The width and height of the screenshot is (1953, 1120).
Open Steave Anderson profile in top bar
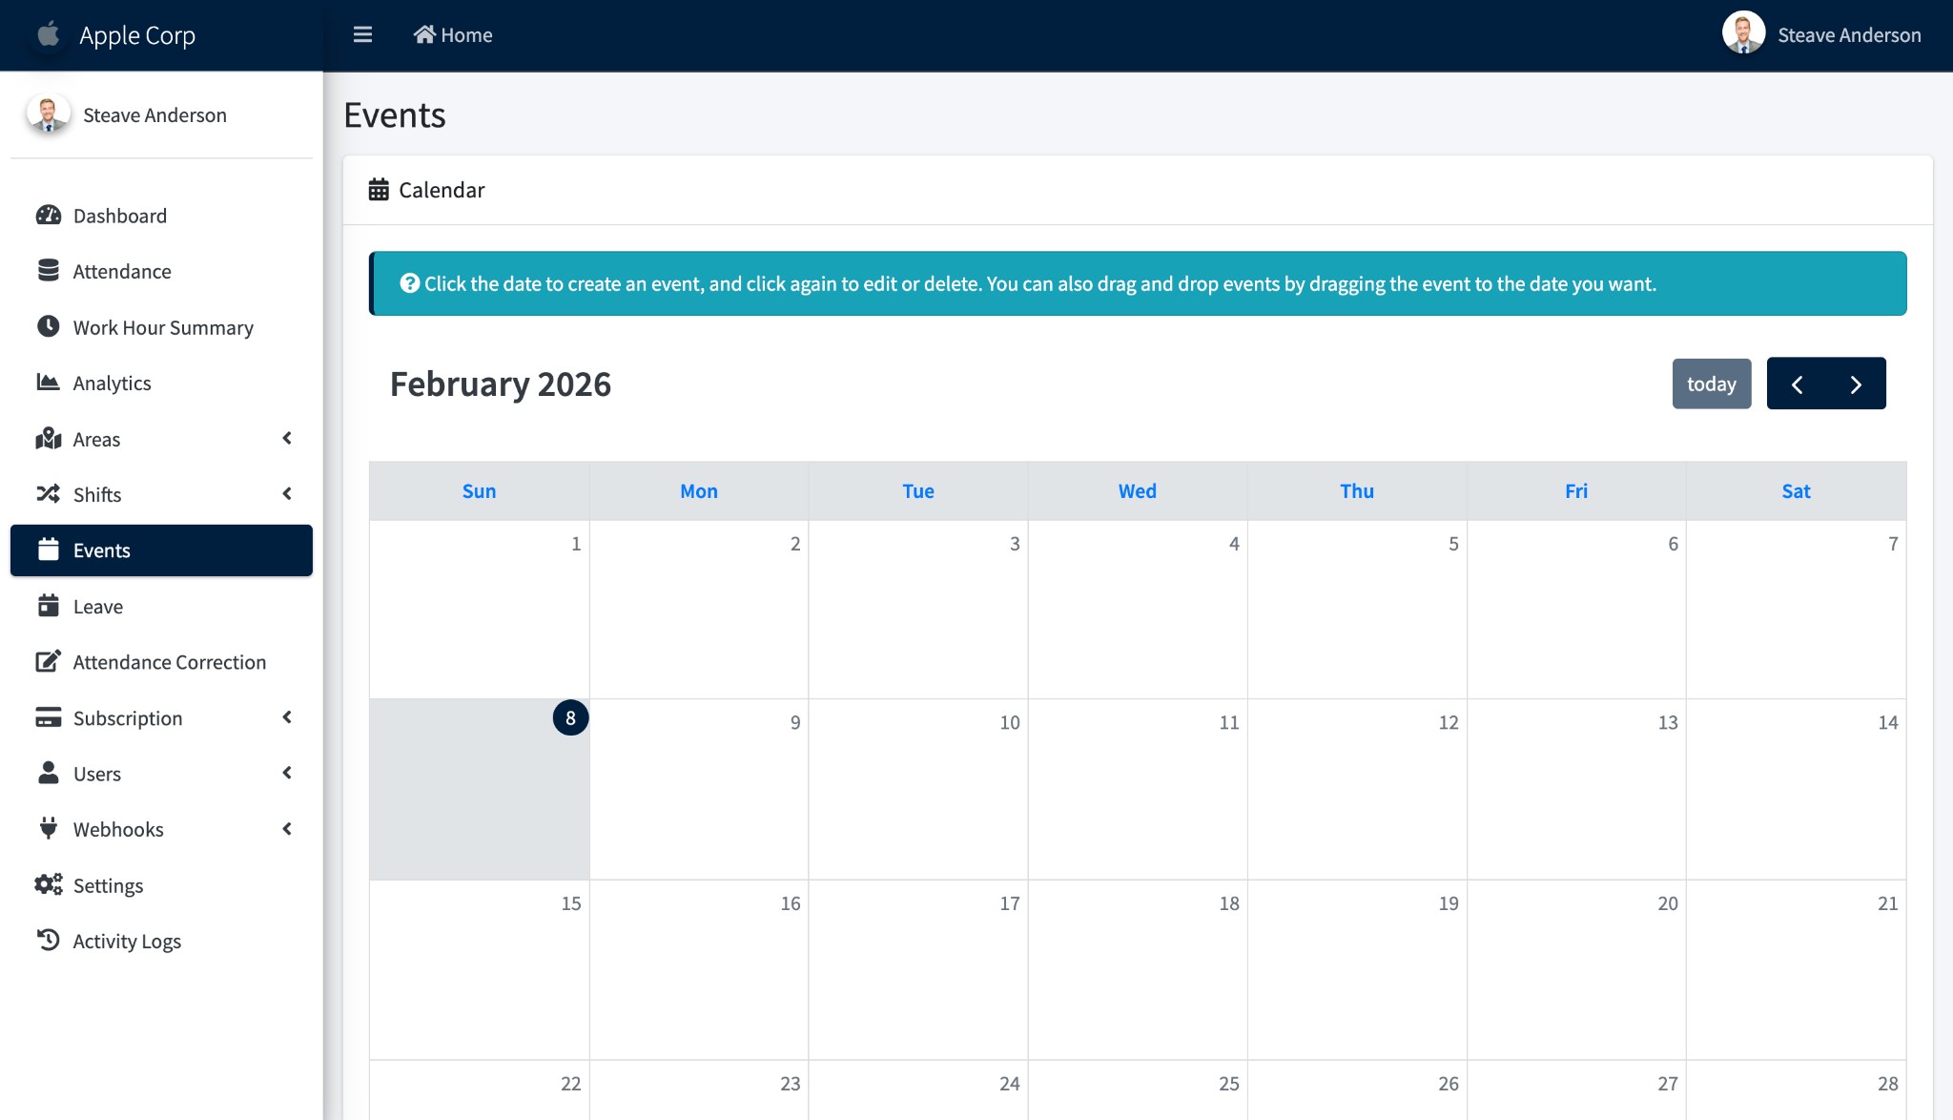pos(1821,35)
